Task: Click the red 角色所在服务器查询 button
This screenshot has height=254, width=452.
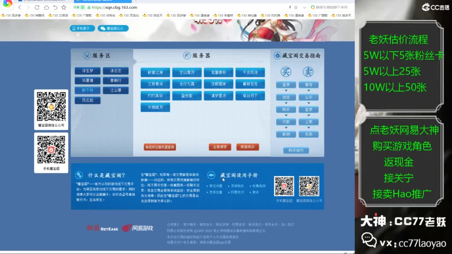Action: click(160, 147)
